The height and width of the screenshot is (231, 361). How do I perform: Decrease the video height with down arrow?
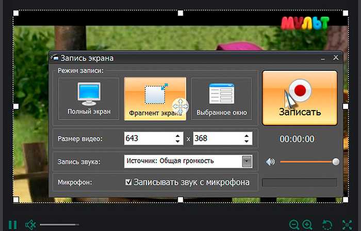click(247, 141)
